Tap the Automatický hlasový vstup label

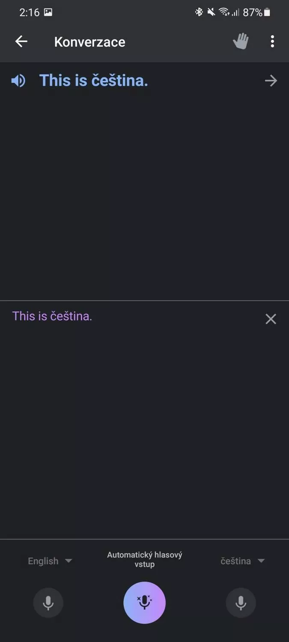(145, 559)
